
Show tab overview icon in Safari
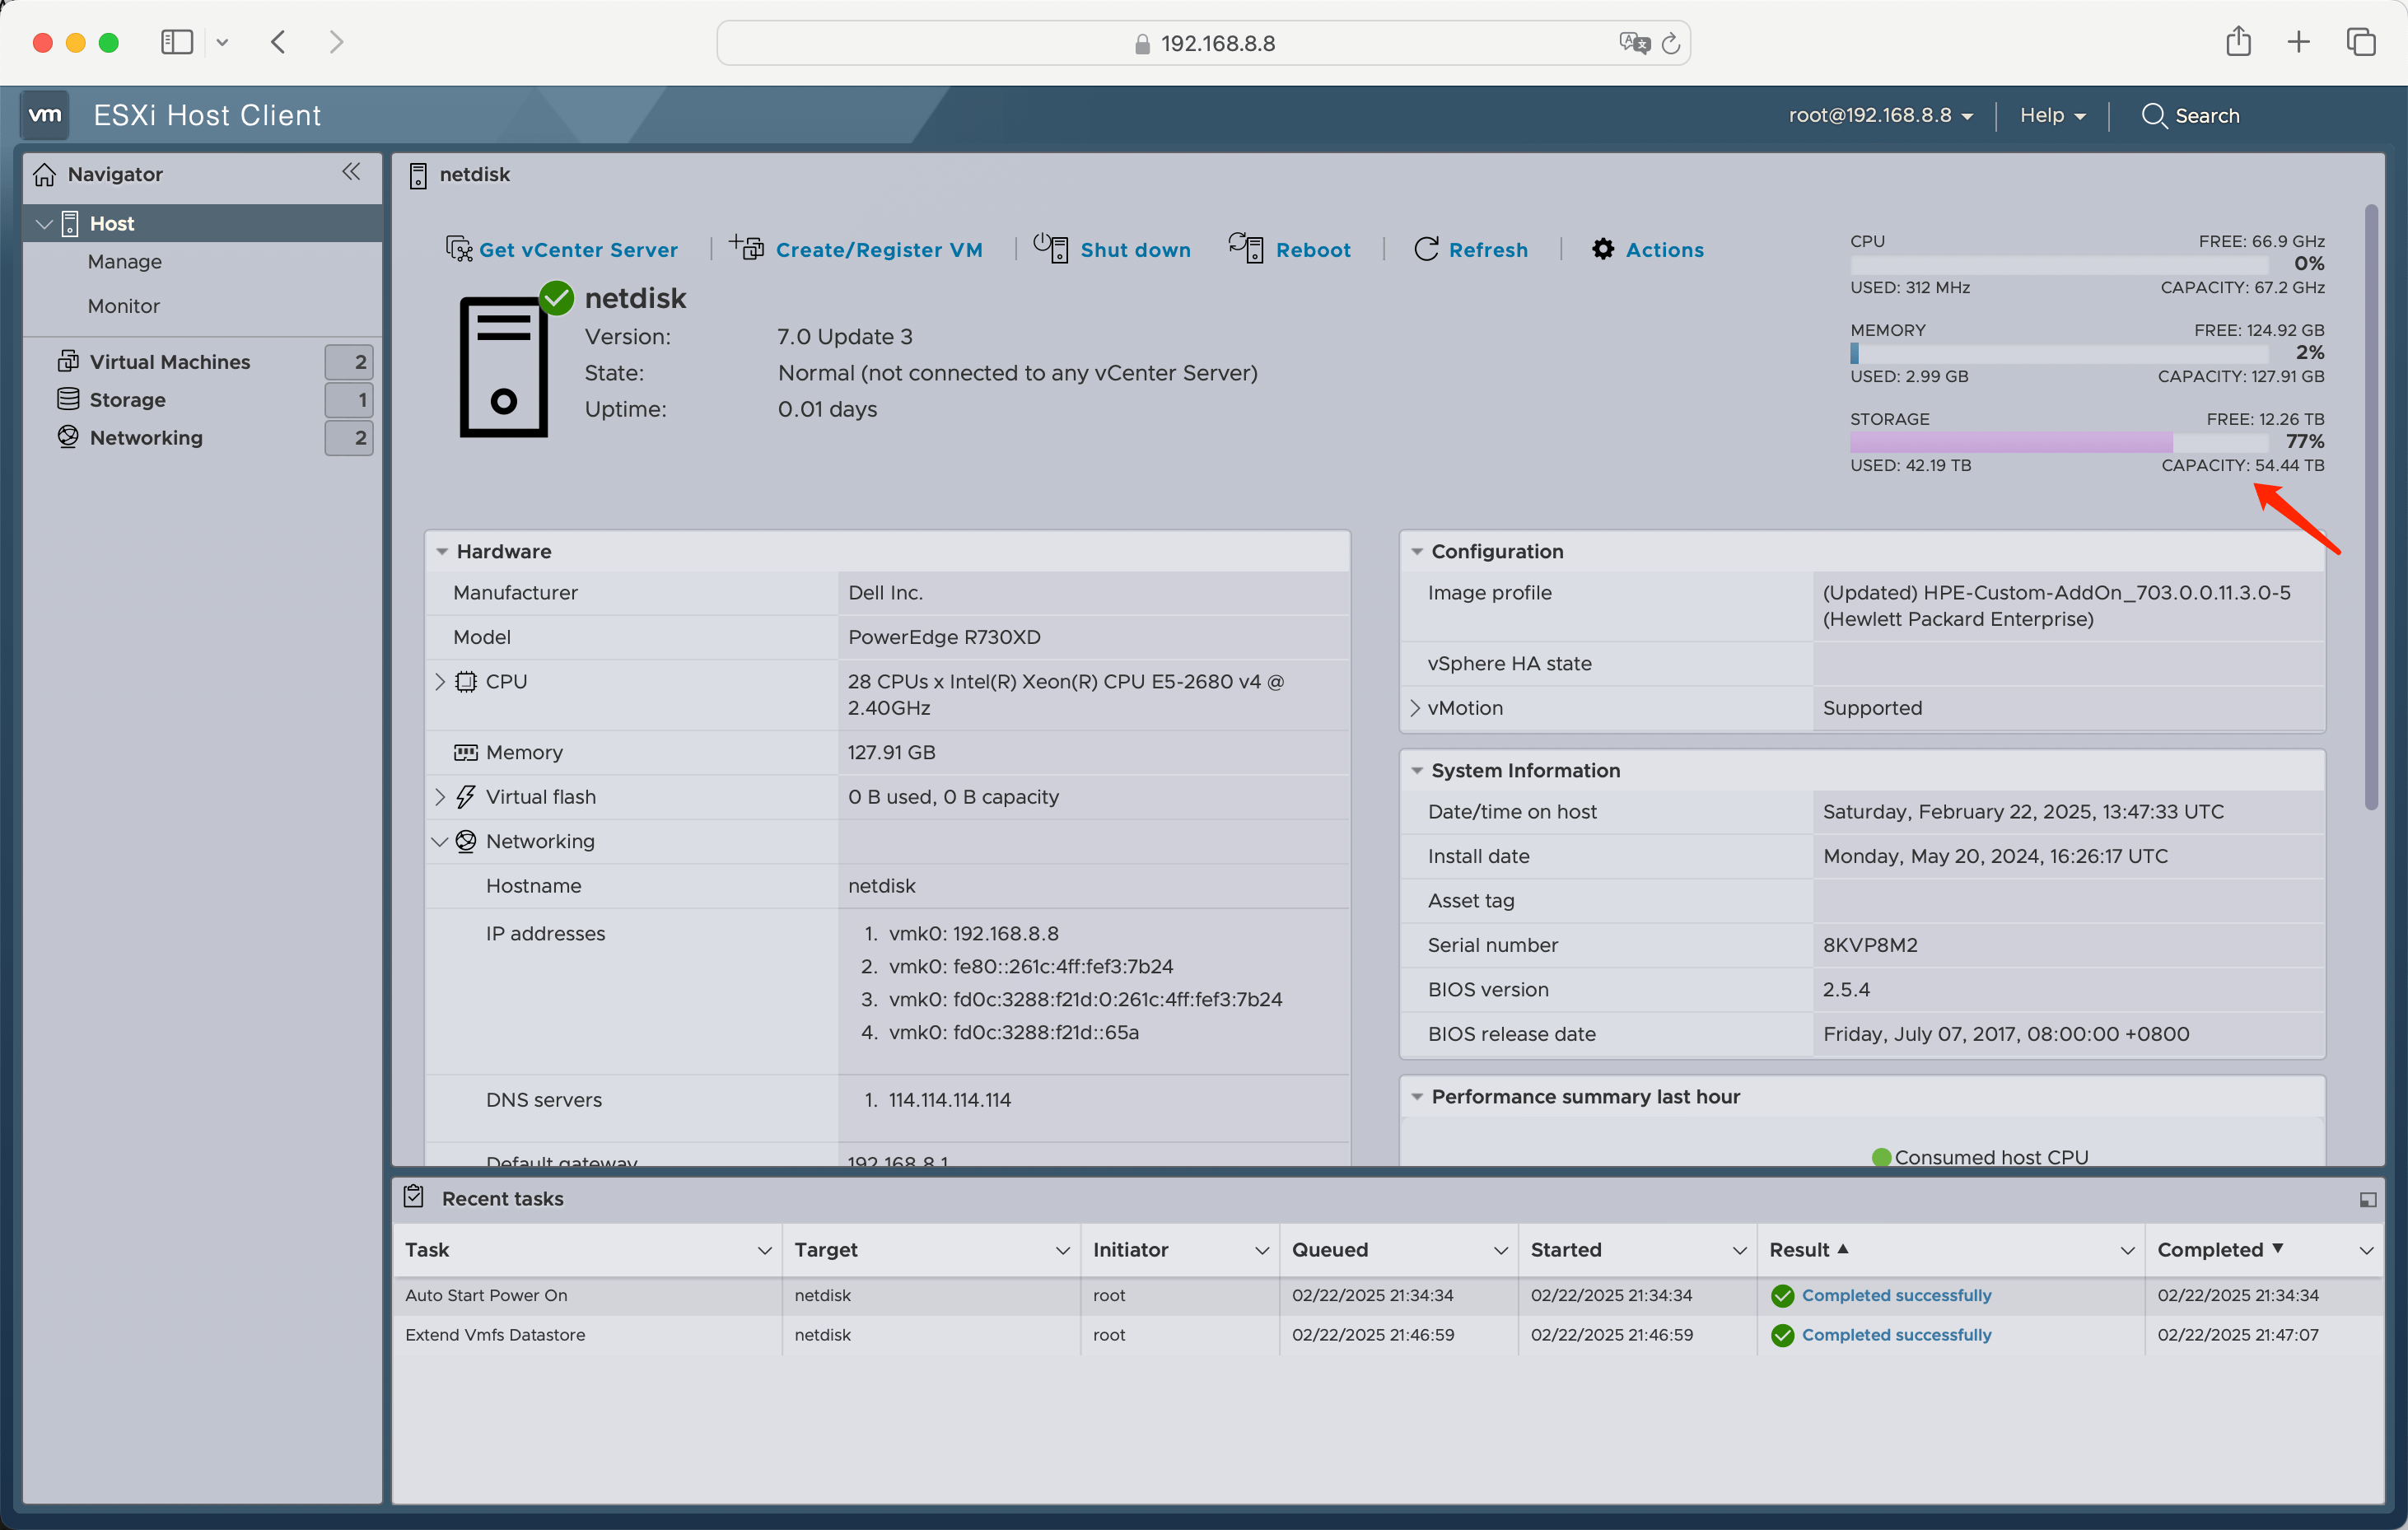pos(2361,42)
